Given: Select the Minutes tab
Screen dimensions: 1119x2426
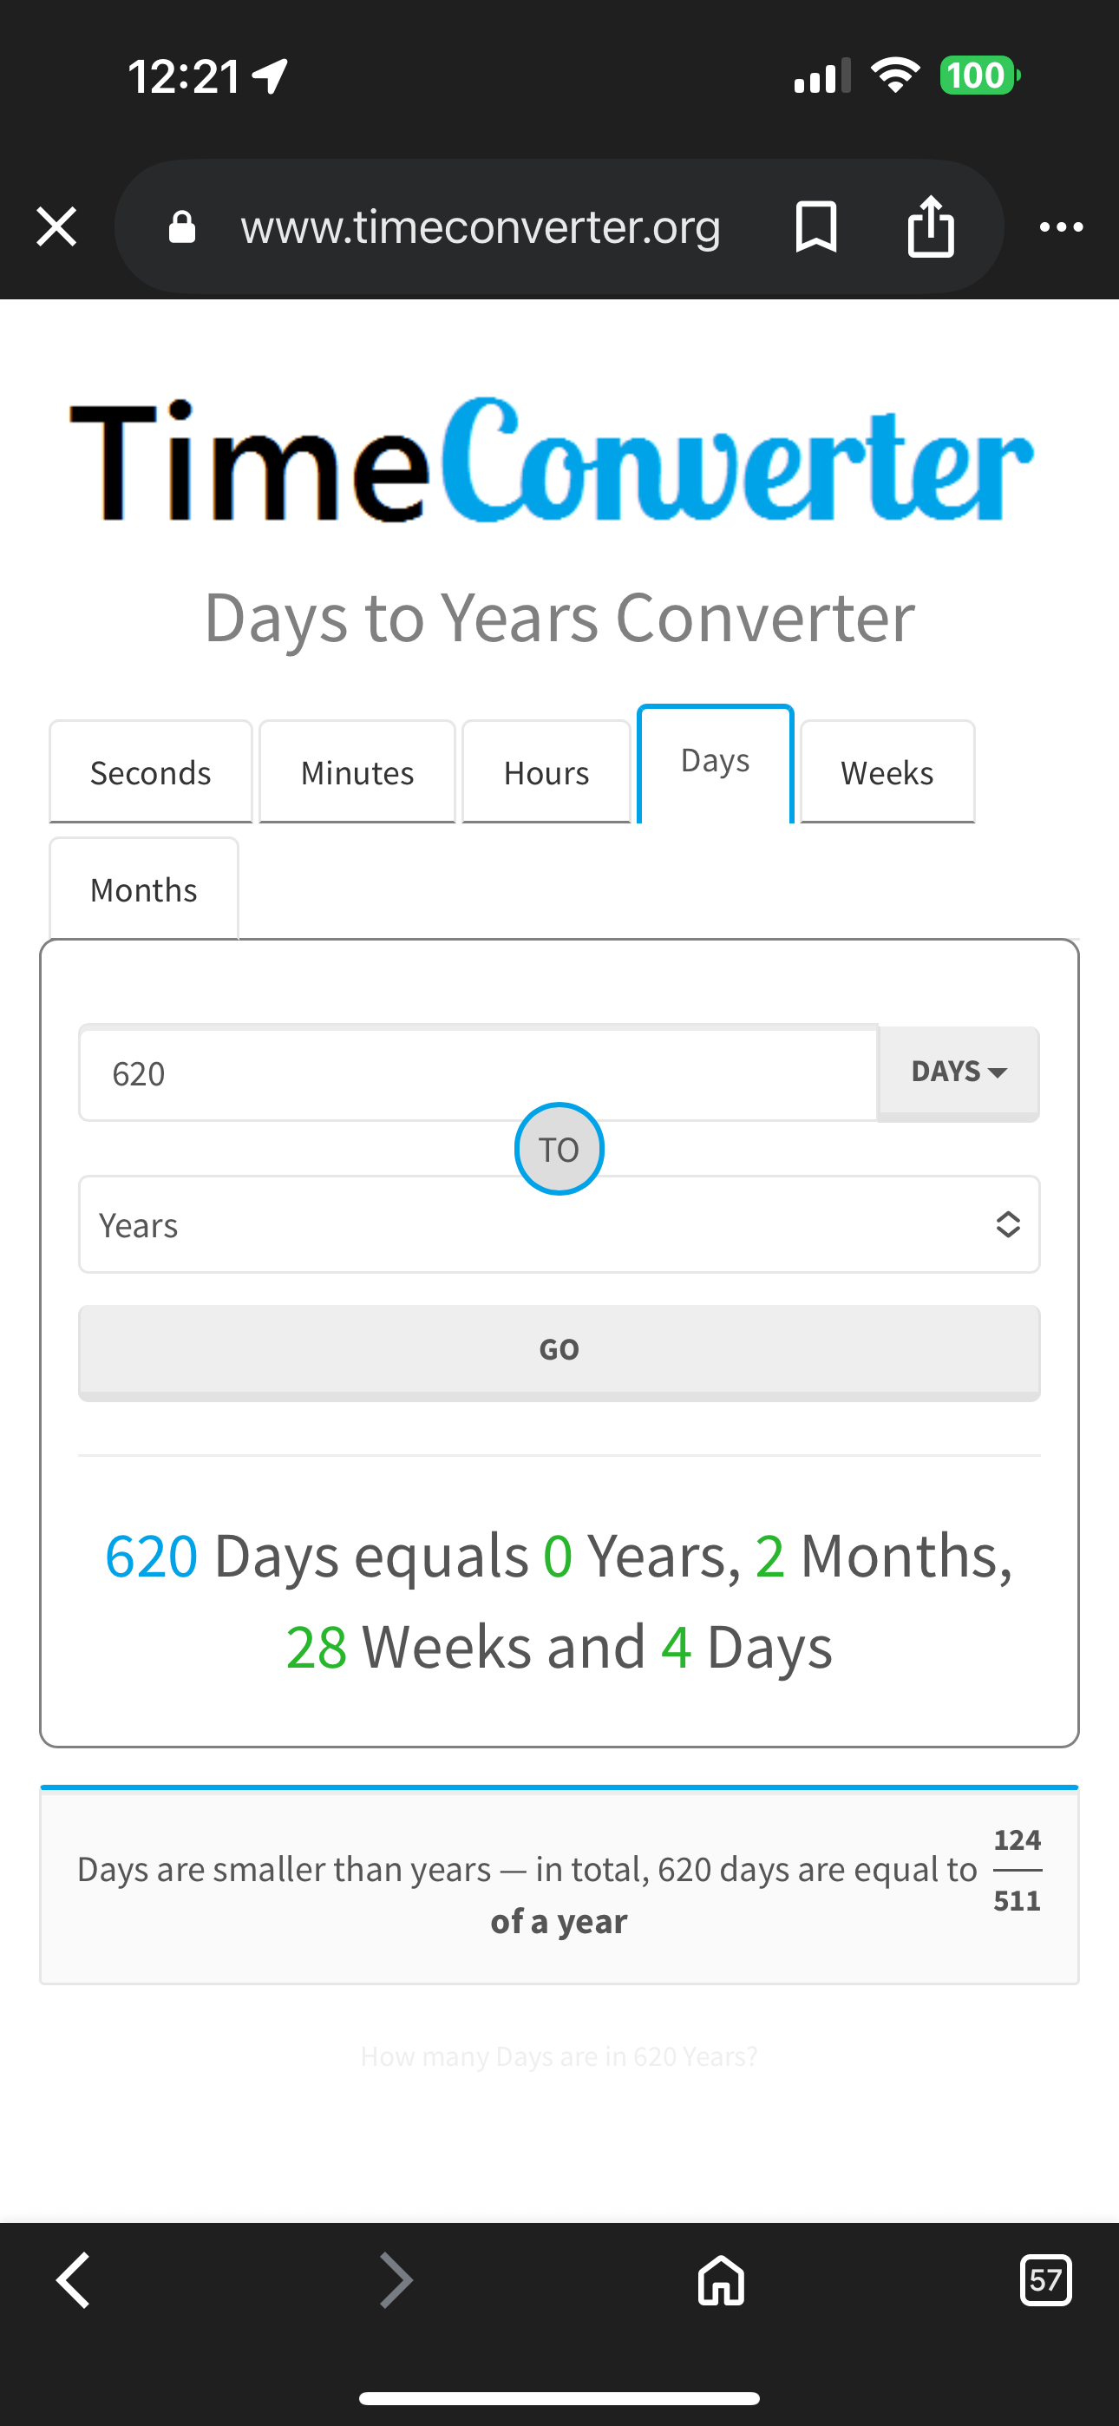Looking at the screenshot, I should 357,772.
